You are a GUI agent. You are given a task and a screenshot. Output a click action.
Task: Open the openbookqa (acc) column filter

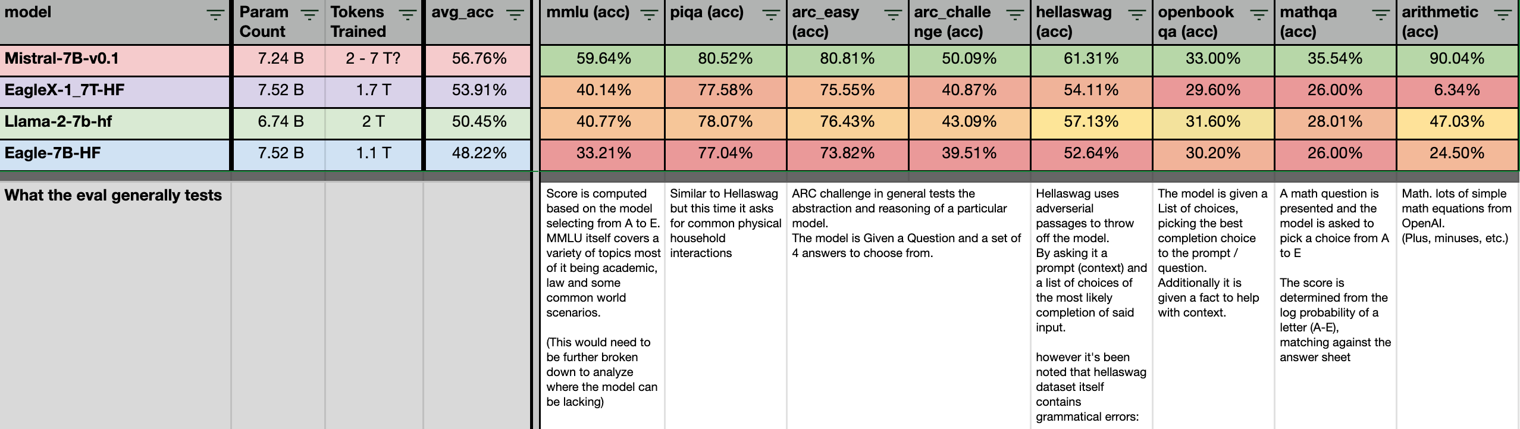click(x=1259, y=13)
